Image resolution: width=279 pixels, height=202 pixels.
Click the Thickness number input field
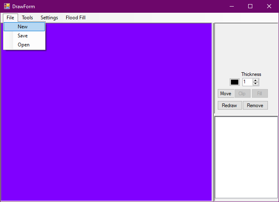coord(247,82)
